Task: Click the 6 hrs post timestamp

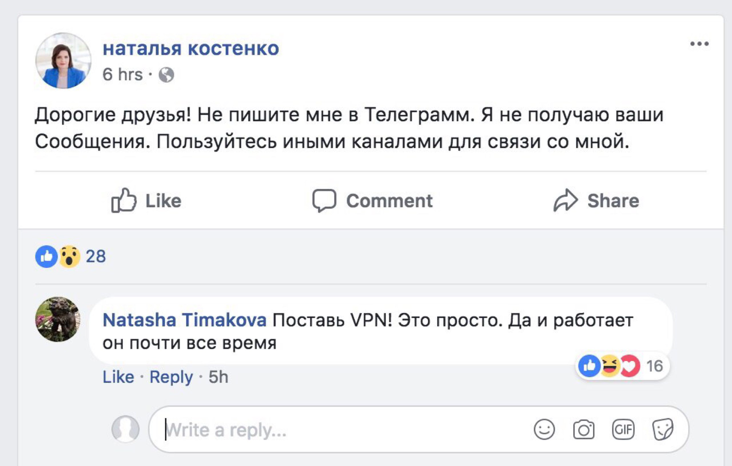Action: (122, 75)
